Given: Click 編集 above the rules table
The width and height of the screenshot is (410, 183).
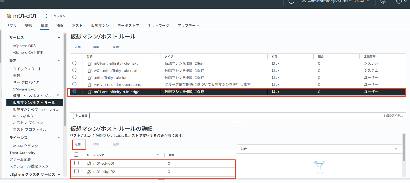Looking at the screenshot, I should pos(97,47).
